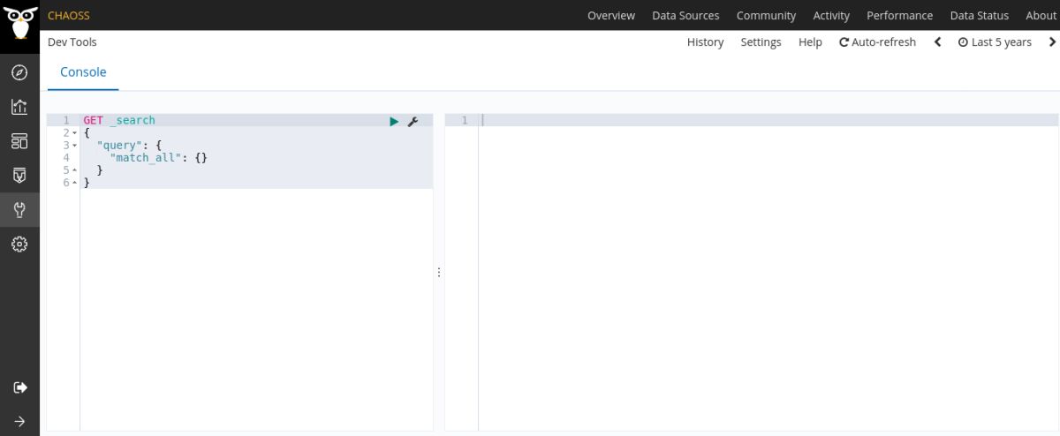Image resolution: width=1060 pixels, height=436 pixels.
Task: Click the "match_all" line in editor
Action: pos(158,158)
